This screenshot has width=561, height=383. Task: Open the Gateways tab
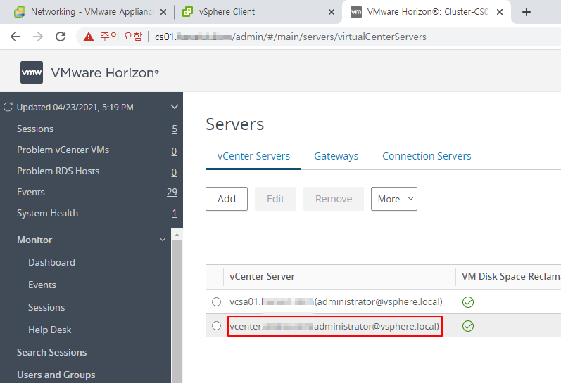coord(336,156)
